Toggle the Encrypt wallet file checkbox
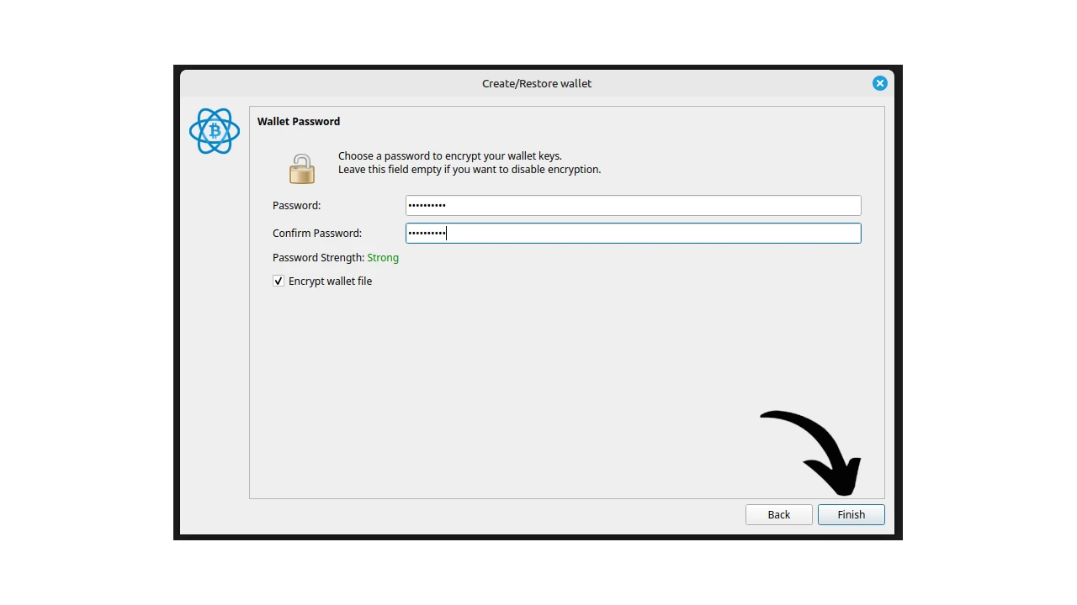The width and height of the screenshot is (1077, 605). point(279,281)
